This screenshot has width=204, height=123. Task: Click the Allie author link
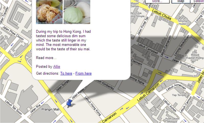57,67
